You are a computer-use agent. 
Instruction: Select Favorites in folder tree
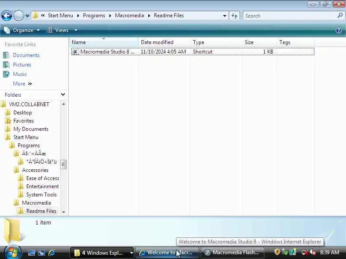pyautogui.click(x=23, y=121)
